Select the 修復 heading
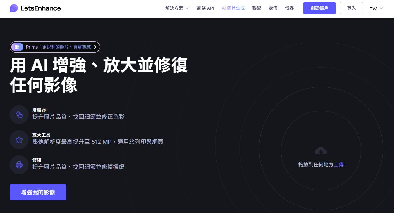Screen dimensions: 394x213 (37, 160)
